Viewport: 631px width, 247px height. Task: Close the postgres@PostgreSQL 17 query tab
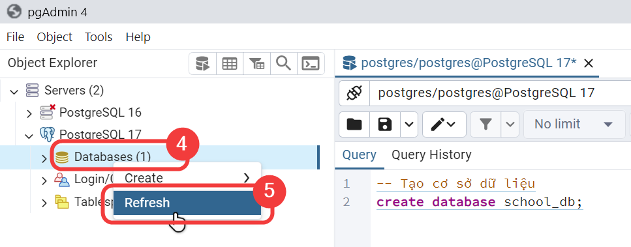(589, 63)
